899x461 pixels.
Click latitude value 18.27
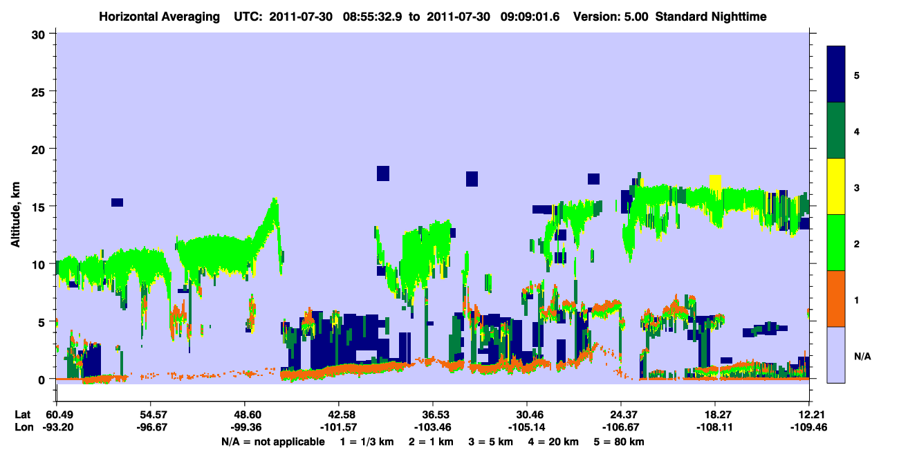[x=715, y=414]
